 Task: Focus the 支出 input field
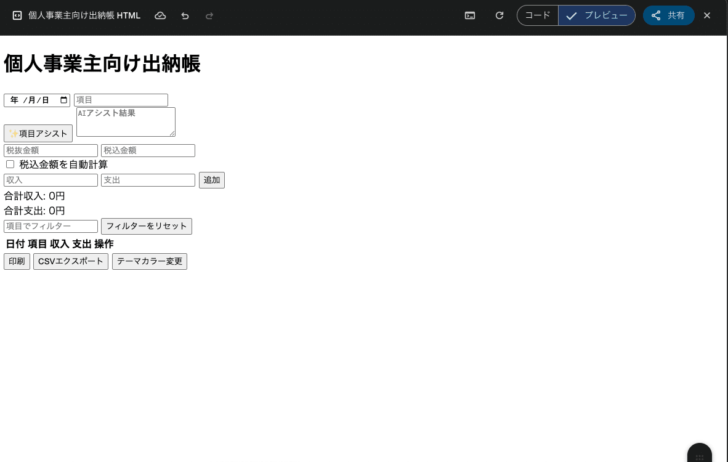[148, 180]
